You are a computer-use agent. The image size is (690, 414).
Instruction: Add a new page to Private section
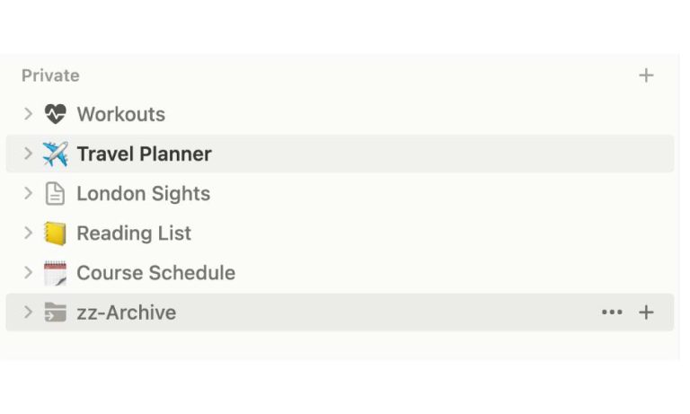pyautogui.click(x=646, y=75)
